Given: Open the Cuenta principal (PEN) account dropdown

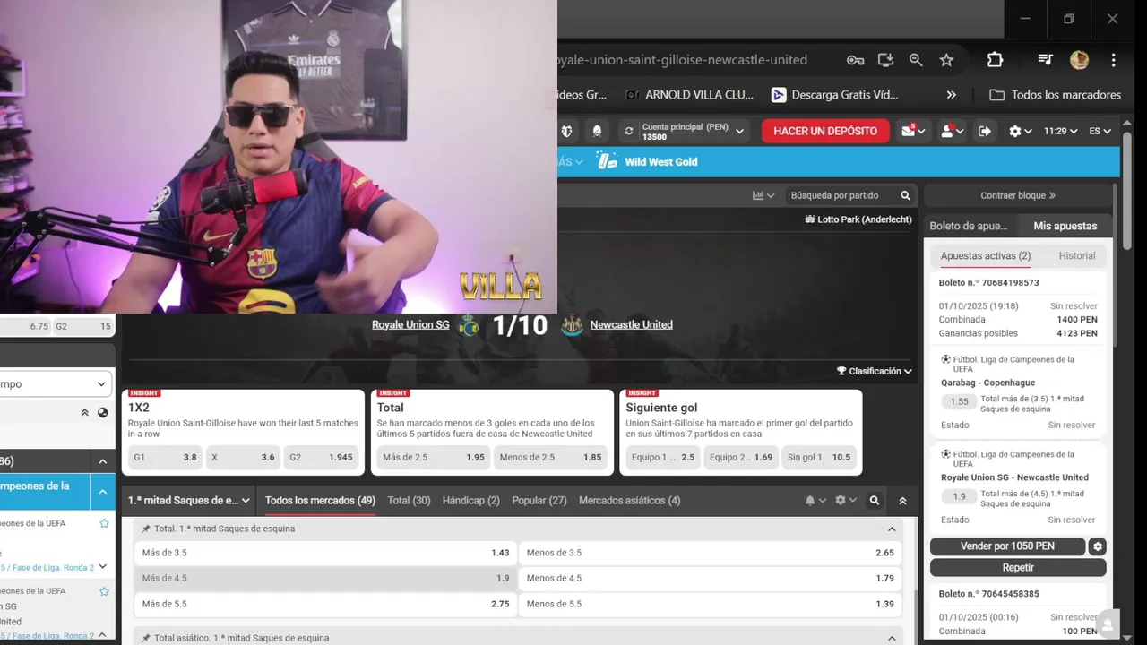Looking at the screenshot, I should click(x=685, y=131).
